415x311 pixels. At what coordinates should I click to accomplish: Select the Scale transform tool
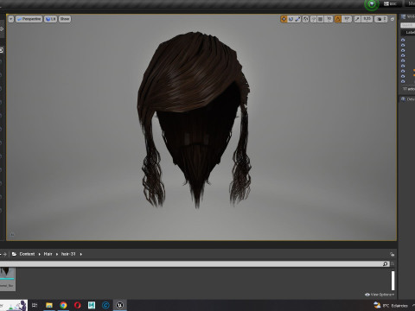(297, 19)
